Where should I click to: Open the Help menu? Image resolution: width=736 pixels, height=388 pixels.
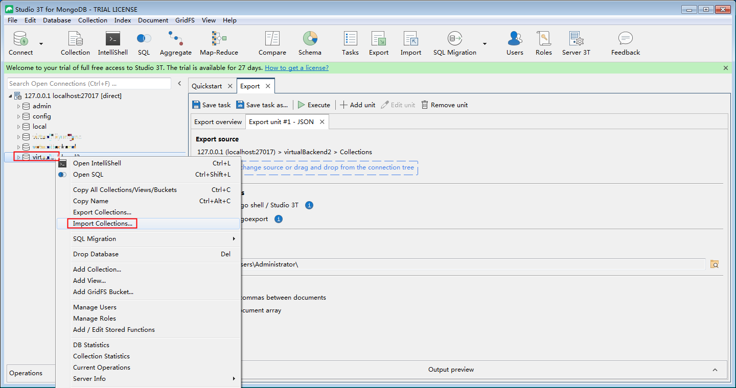(x=229, y=20)
